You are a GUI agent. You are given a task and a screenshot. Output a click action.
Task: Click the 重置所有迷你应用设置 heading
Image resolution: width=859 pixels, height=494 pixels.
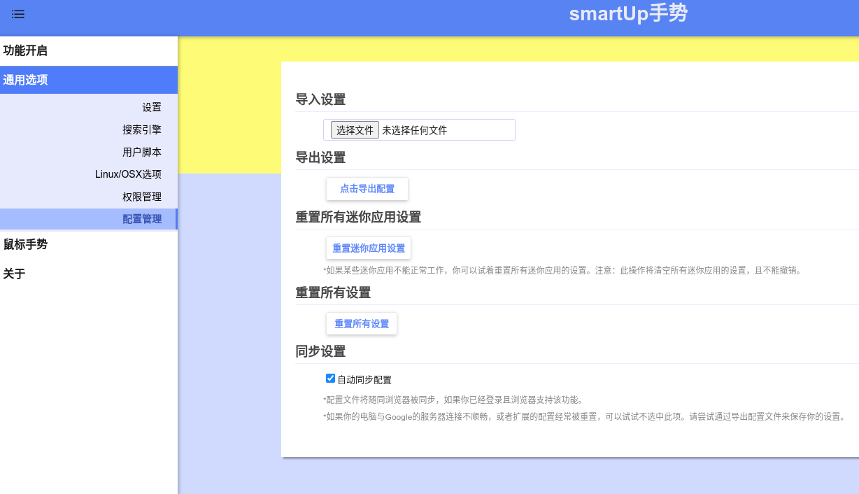pyautogui.click(x=358, y=217)
